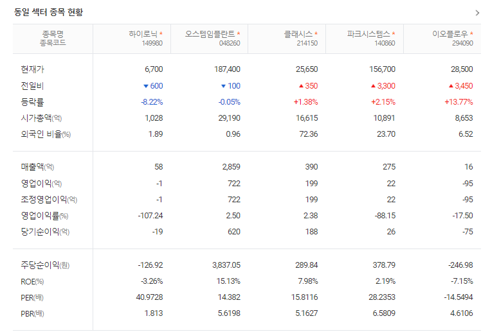Click operating margin value -88.15

pos(385,216)
